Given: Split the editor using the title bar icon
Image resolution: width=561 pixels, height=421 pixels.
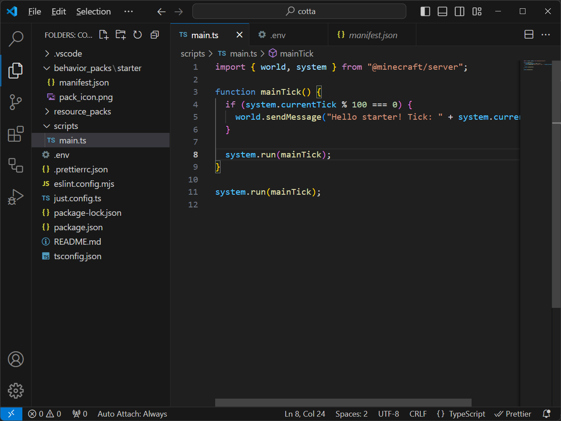Looking at the screenshot, I should tap(529, 34).
